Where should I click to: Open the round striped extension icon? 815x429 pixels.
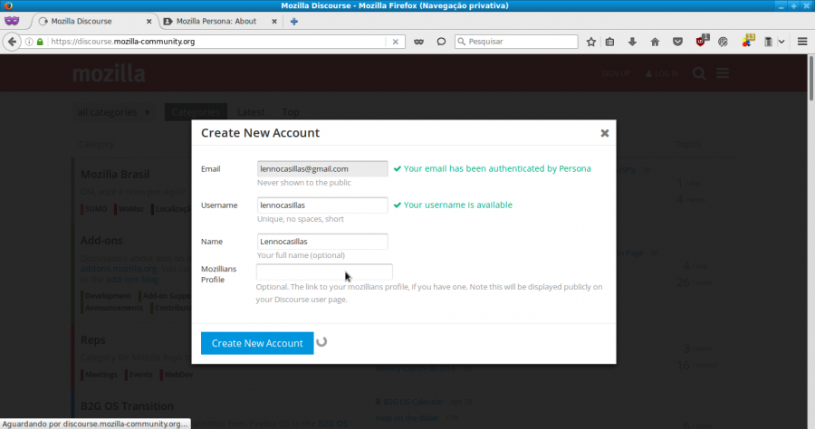[723, 42]
